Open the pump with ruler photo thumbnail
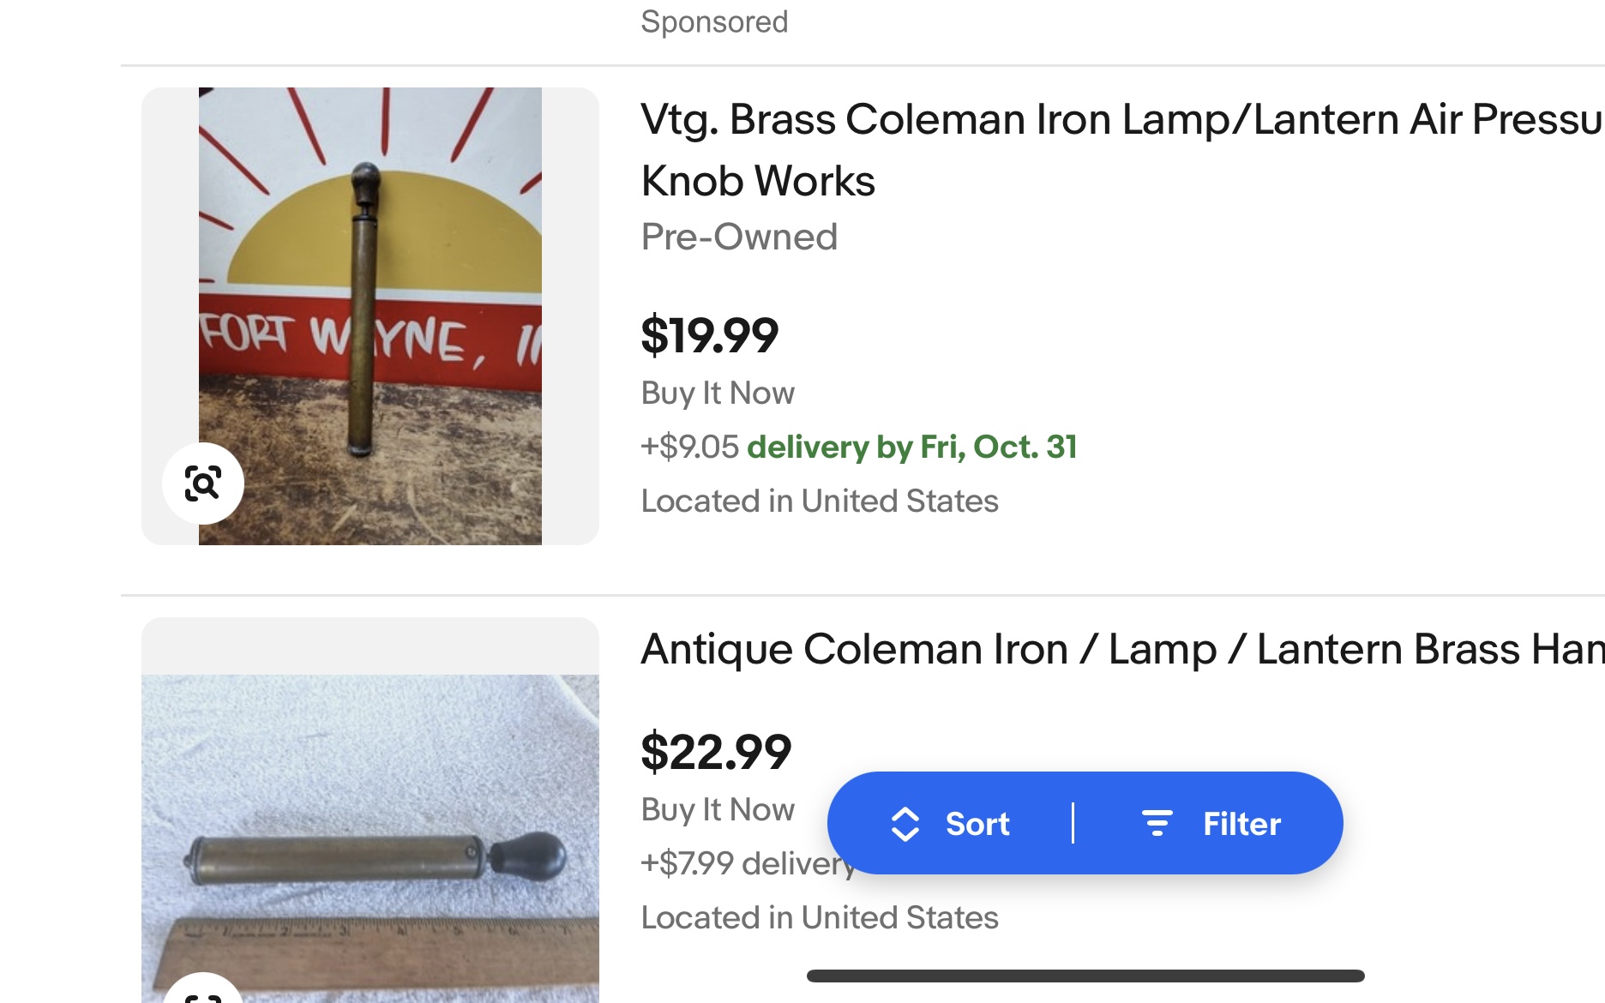Screen dimensions: 1605x1003 coord(370,810)
